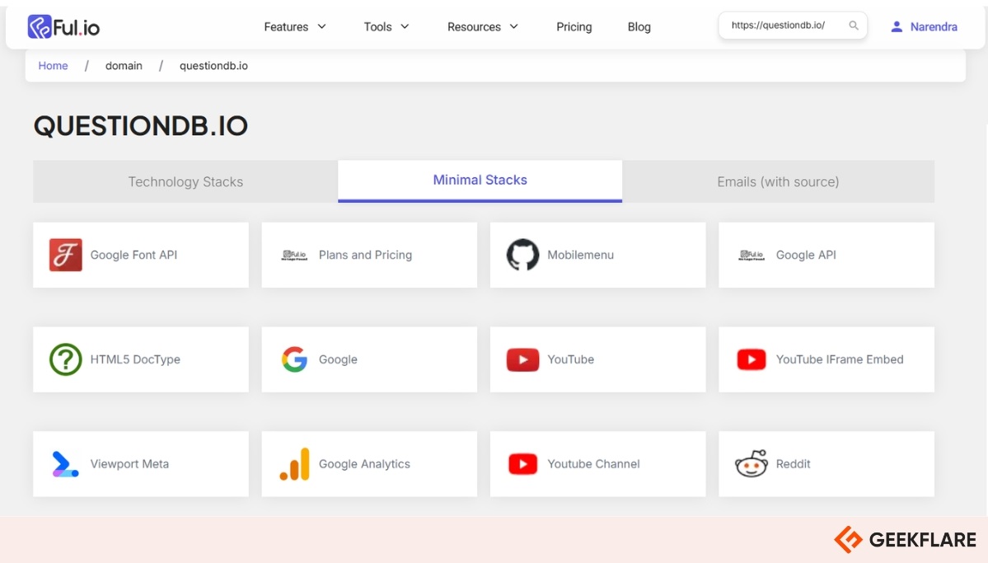Click the Reddit label text
This screenshot has height=563, width=988.
tap(793, 464)
